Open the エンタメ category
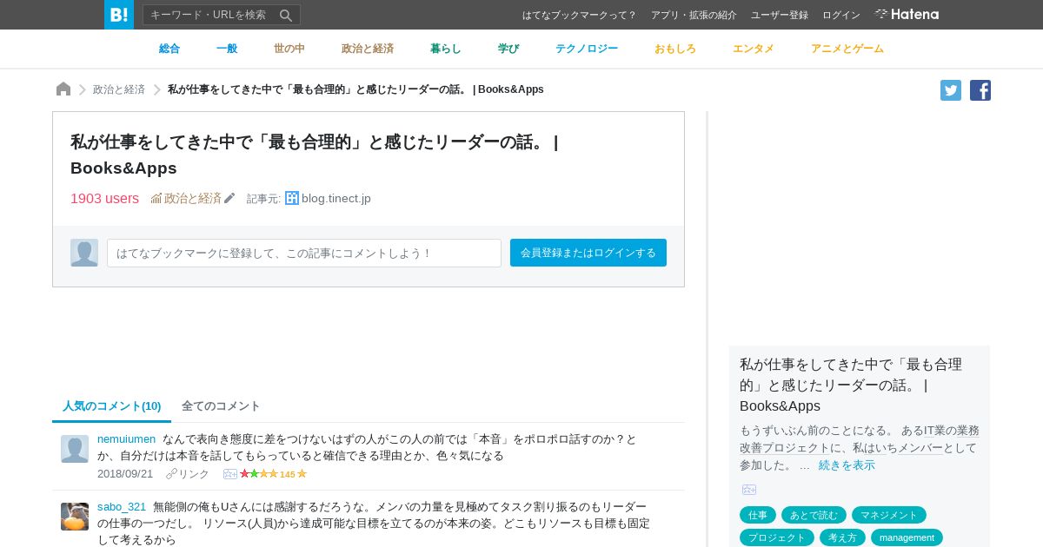The image size is (1043, 547). click(x=754, y=49)
